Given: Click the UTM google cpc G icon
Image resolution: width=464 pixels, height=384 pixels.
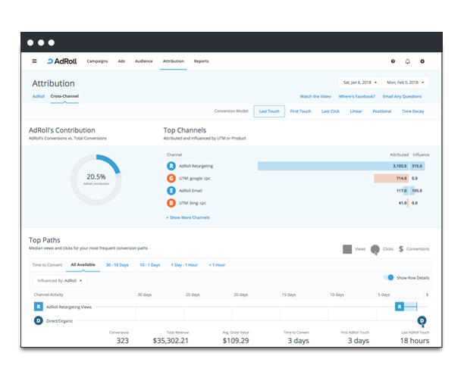Looking at the screenshot, I should (x=171, y=178).
